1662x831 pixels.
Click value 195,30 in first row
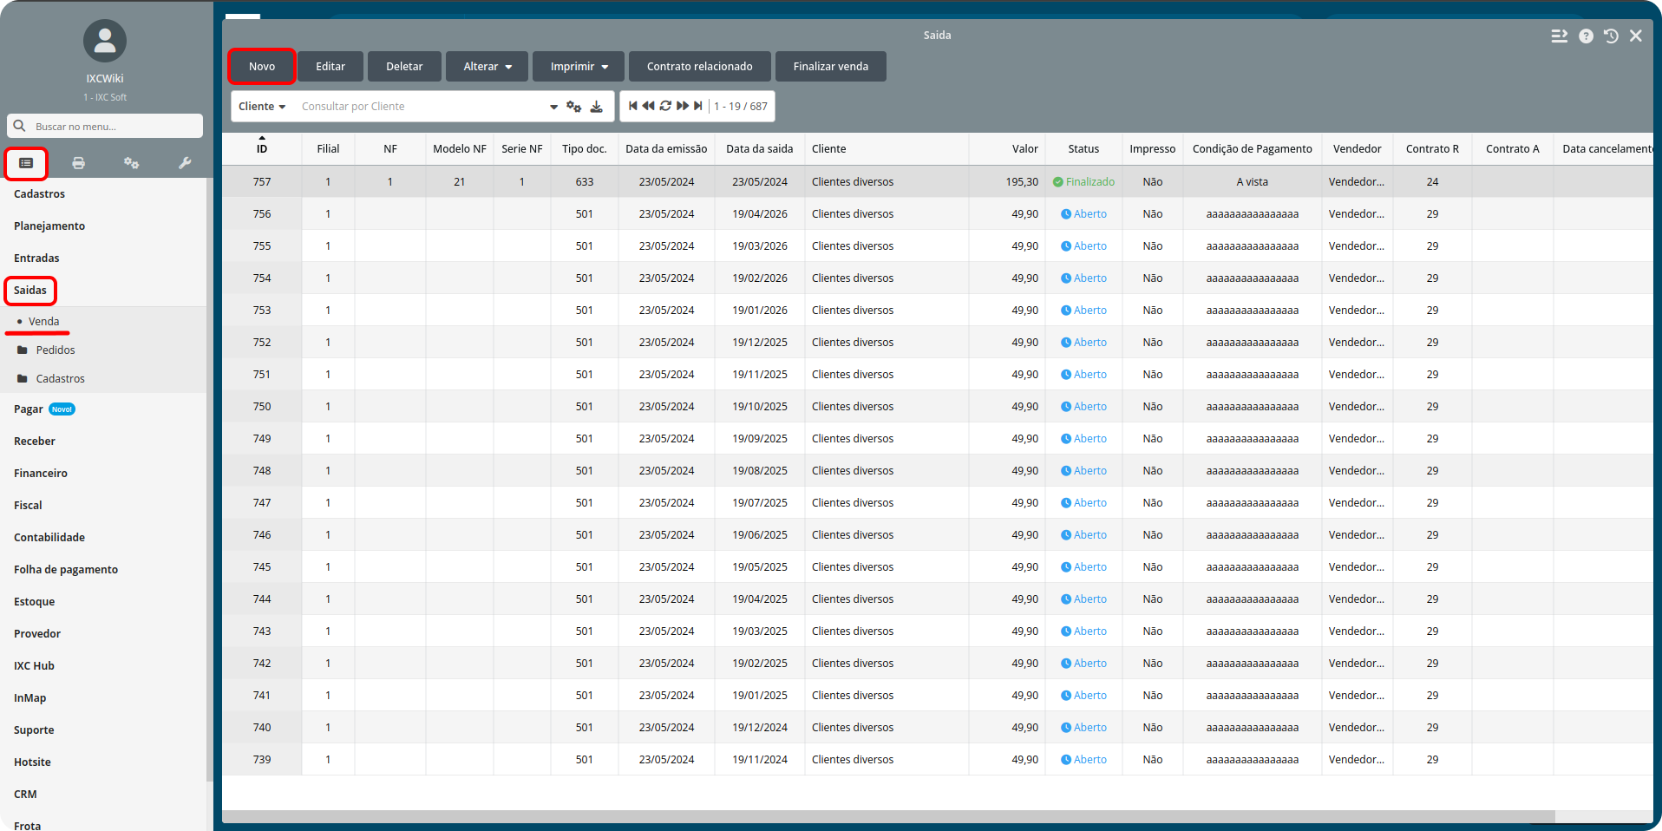point(1022,182)
